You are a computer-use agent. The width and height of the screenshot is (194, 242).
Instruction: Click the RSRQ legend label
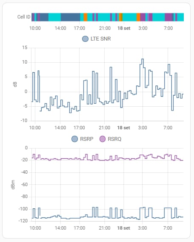[114, 139]
